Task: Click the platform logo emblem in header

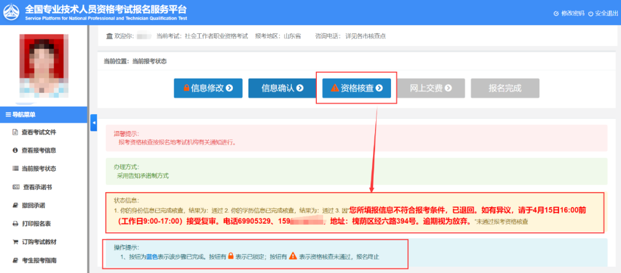Action: [11, 12]
